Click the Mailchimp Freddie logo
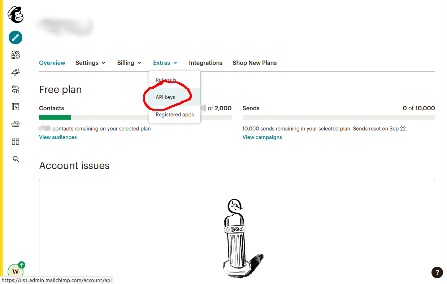The image size is (447, 284). (16, 14)
